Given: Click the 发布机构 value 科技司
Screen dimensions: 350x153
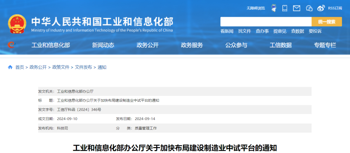Looking at the screenshot, I should [63, 128].
